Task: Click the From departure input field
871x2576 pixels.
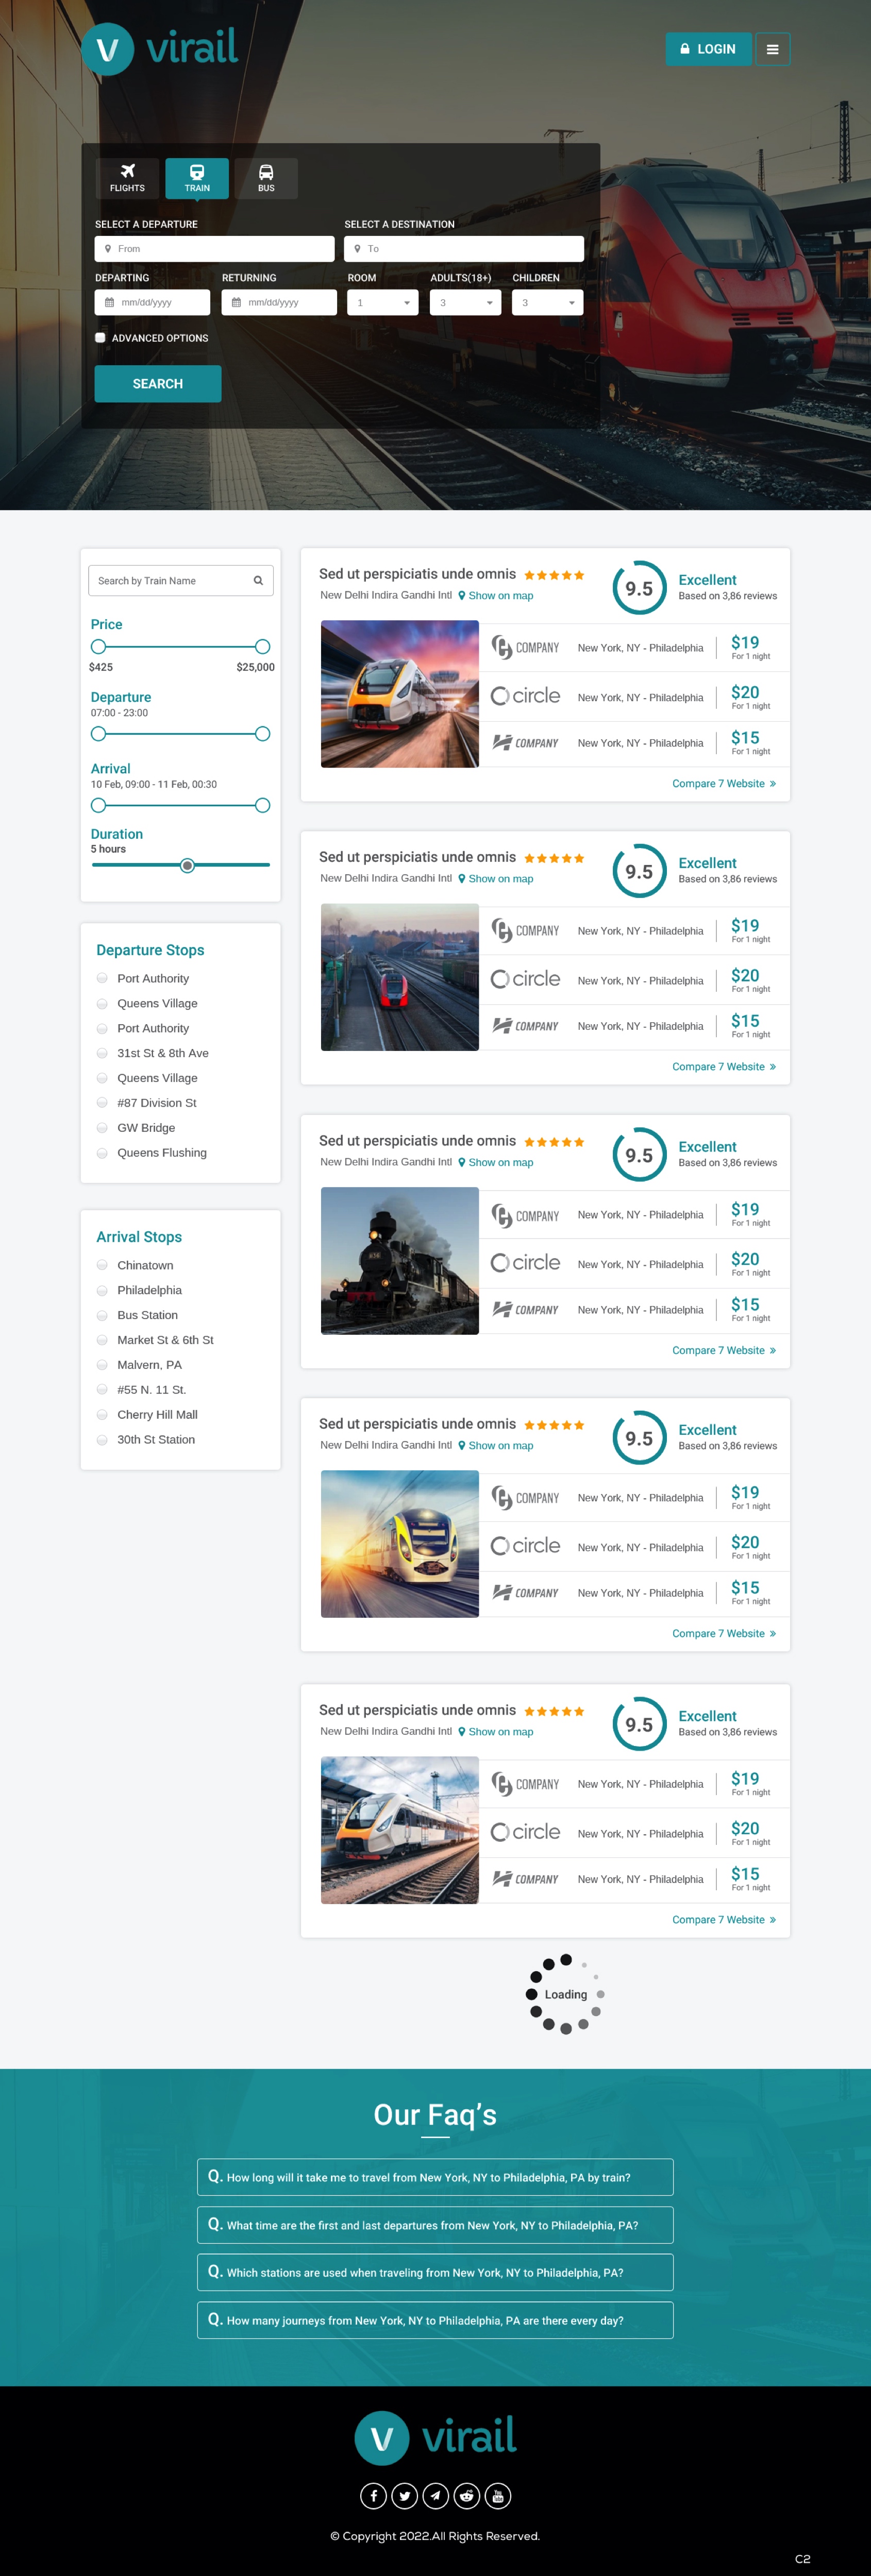Action: pyautogui.click(x=213, y=248)
